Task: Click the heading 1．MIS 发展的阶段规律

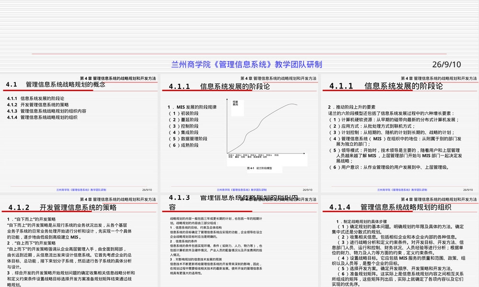Action: (x=192, y=107)
